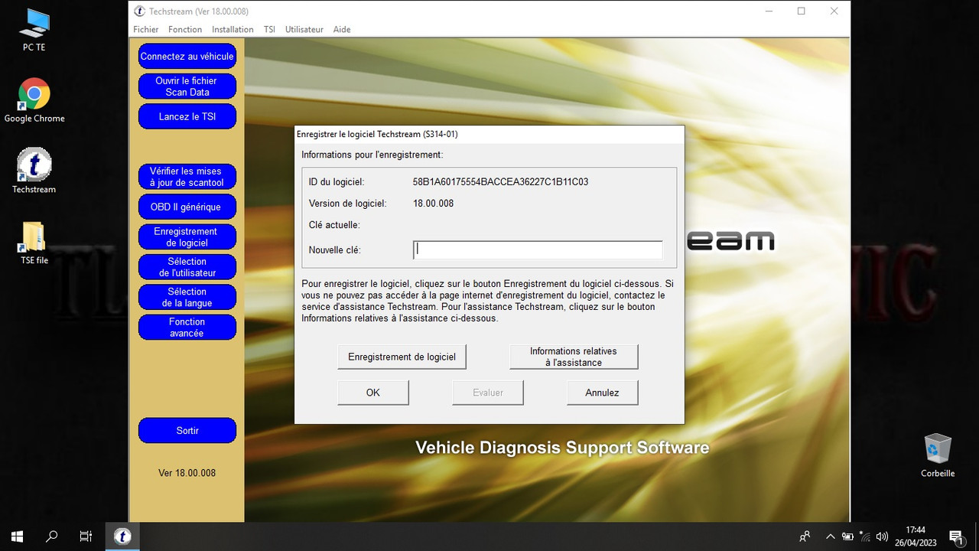Screen dimensions: 979x551
Task: Check battery status tray icon
Action: 847,536
